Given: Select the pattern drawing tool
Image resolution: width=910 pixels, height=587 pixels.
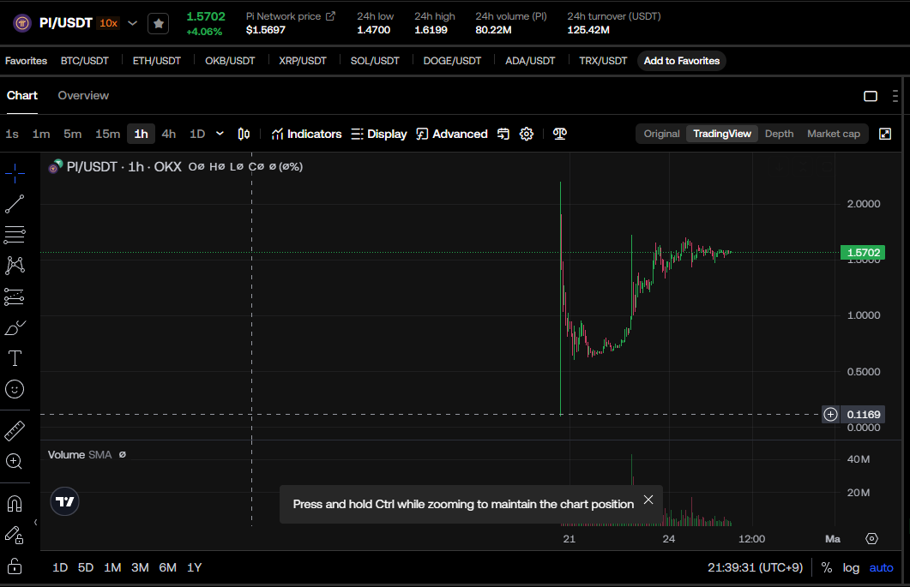Looking at the screenshot, I should [x=15, y=266].
